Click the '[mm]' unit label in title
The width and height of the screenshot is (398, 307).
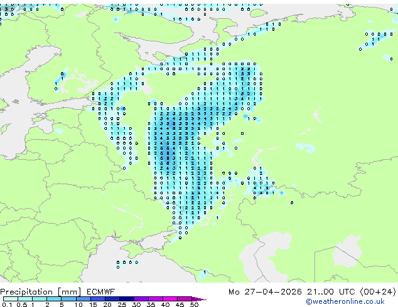(69, 292)
